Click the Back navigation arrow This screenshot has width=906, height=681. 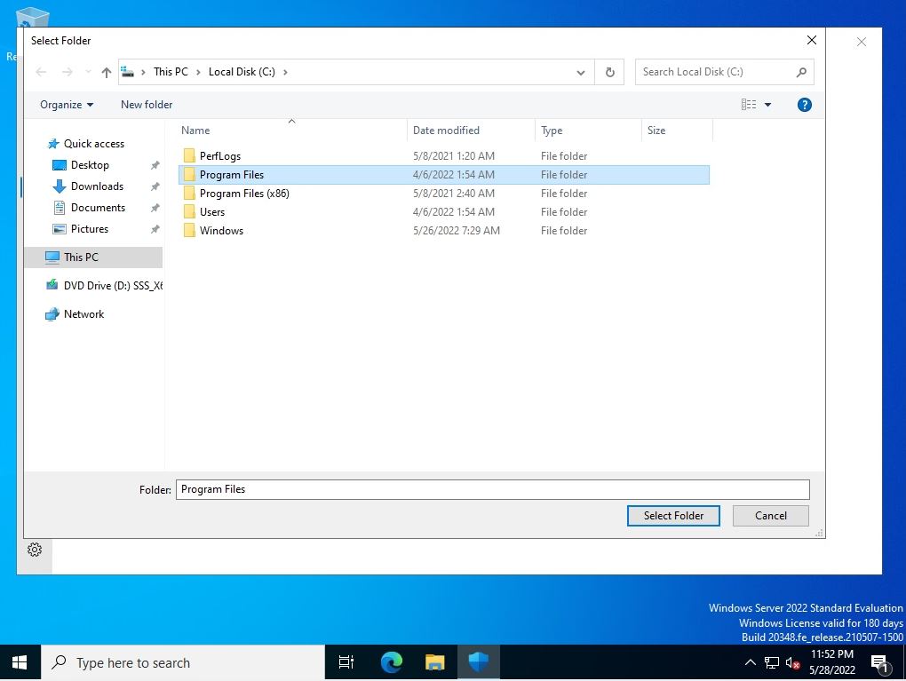pyautogui.click(x=41, y=72)
